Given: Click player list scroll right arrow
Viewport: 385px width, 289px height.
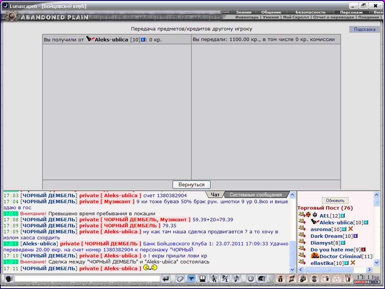Looking at the screenshot, I should (x=369, y=269).
